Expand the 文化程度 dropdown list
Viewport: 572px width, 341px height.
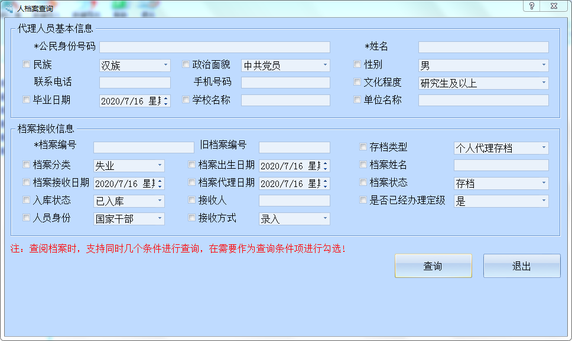pyautogui.click(x=483, y=83)
